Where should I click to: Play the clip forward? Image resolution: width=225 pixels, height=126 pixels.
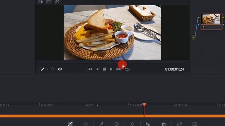111,69
